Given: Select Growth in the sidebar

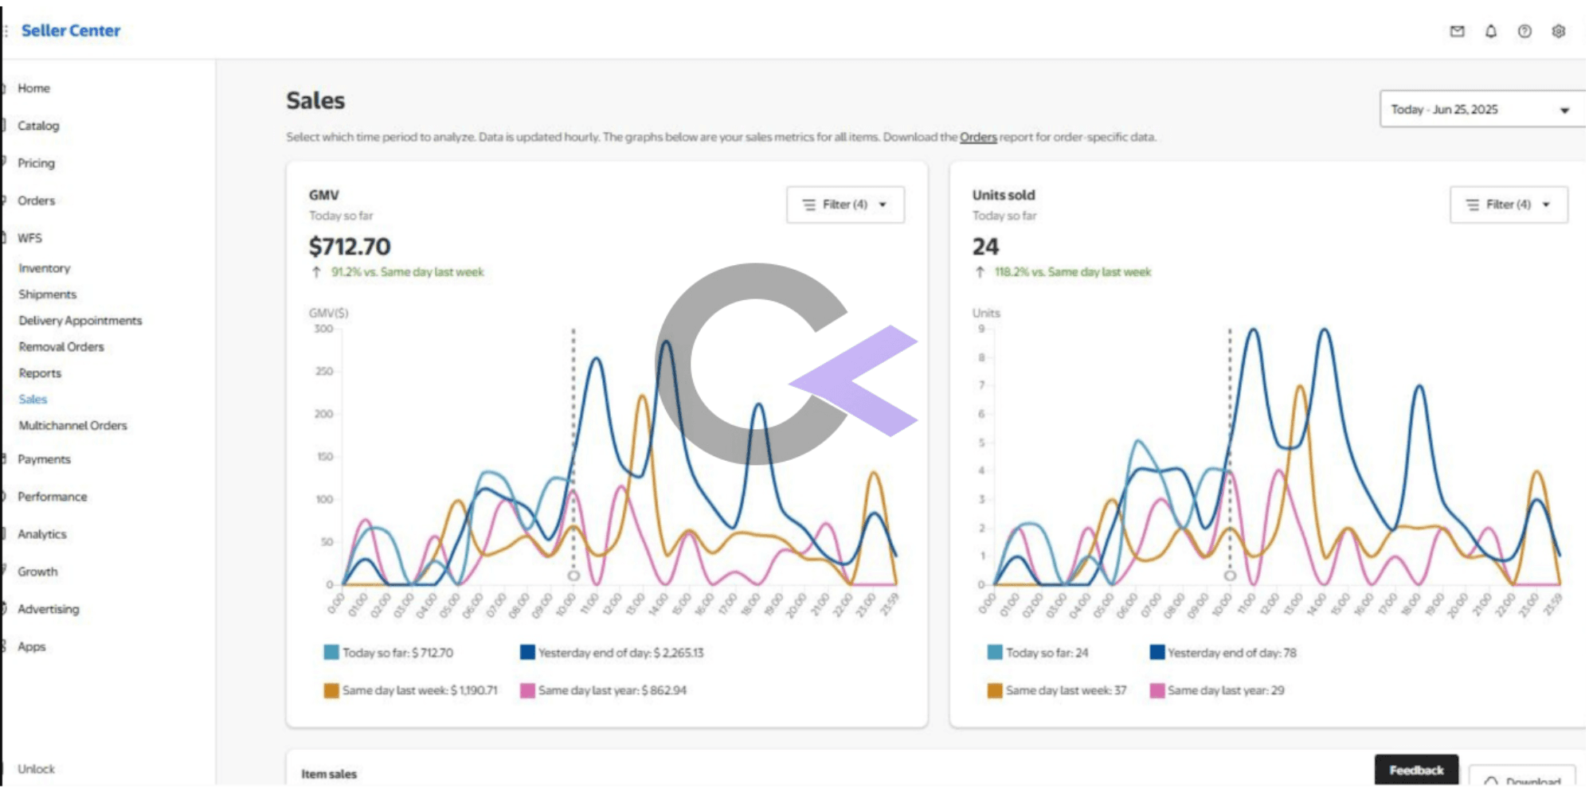Looking at the screenshot, I should click(x=37, y=572).
